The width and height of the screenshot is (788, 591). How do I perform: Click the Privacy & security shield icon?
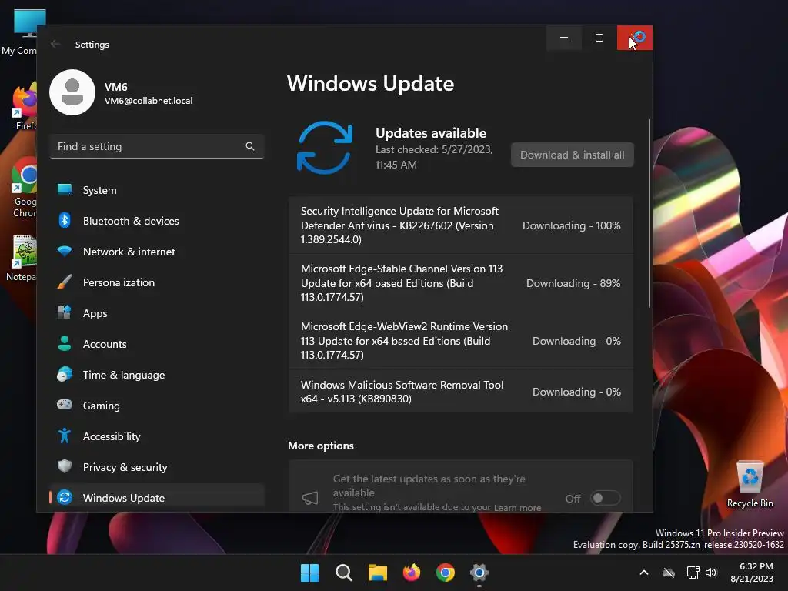point(65,466)
